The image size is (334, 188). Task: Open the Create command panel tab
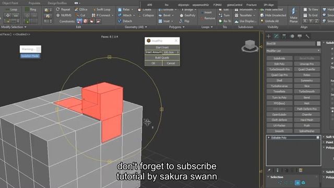(269, 36)
